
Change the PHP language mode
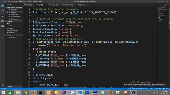coord(160,89)
